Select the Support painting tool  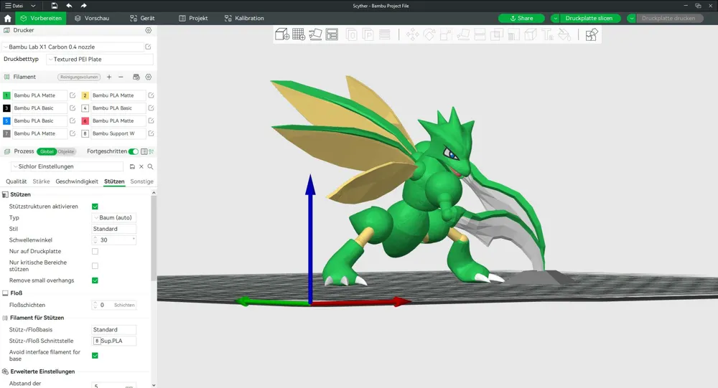[x=513, y=34]
